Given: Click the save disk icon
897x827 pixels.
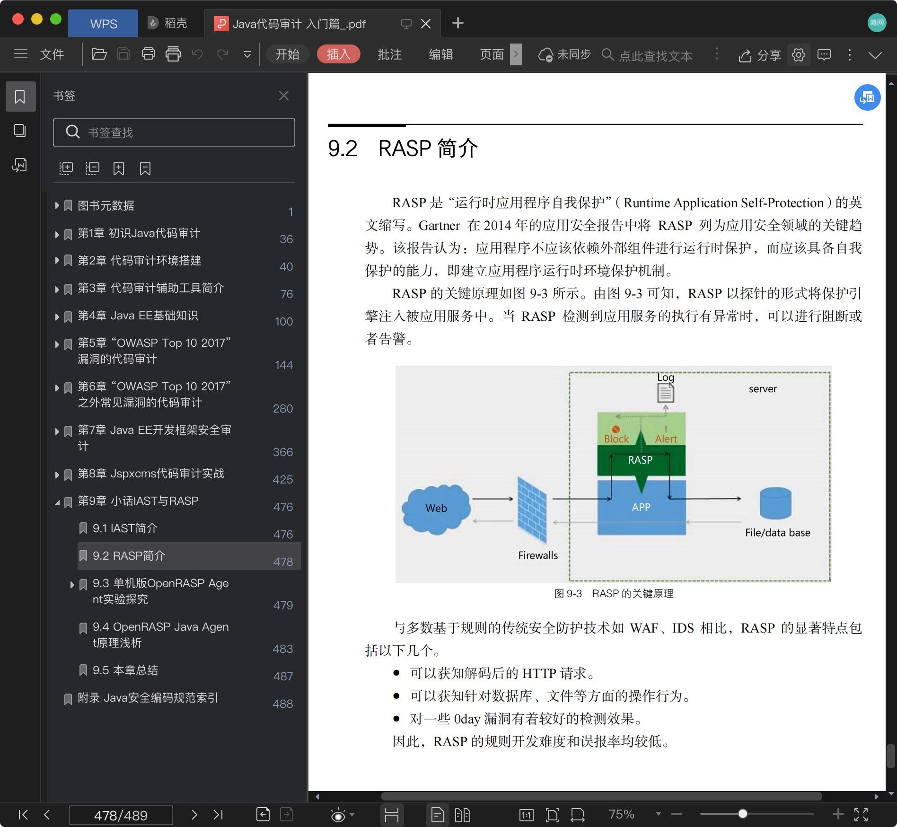Looking at the screenshot, I should pyautogui.click(x=123, y=54).
